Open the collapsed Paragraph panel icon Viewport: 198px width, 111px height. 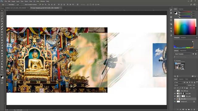point(171,31)
